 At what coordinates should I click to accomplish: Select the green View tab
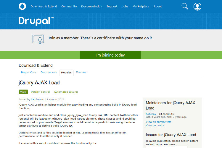tap(23, 92)
